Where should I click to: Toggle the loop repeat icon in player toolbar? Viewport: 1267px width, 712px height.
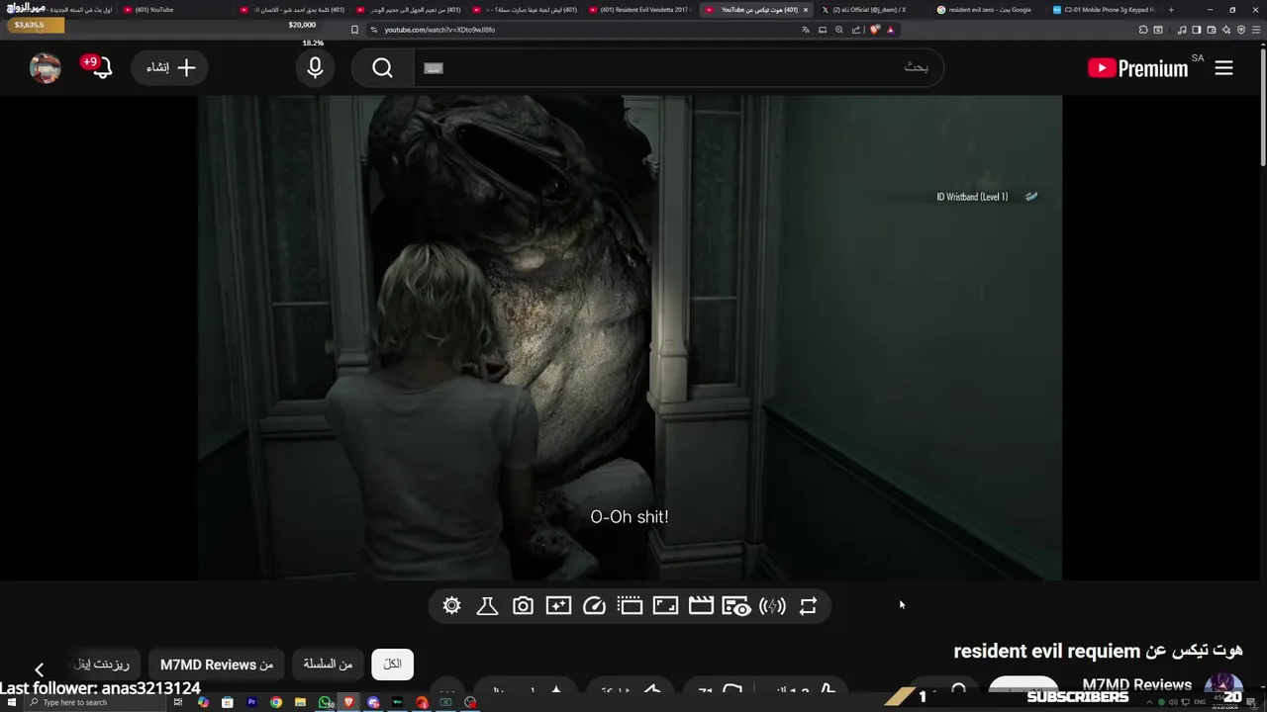808,606
